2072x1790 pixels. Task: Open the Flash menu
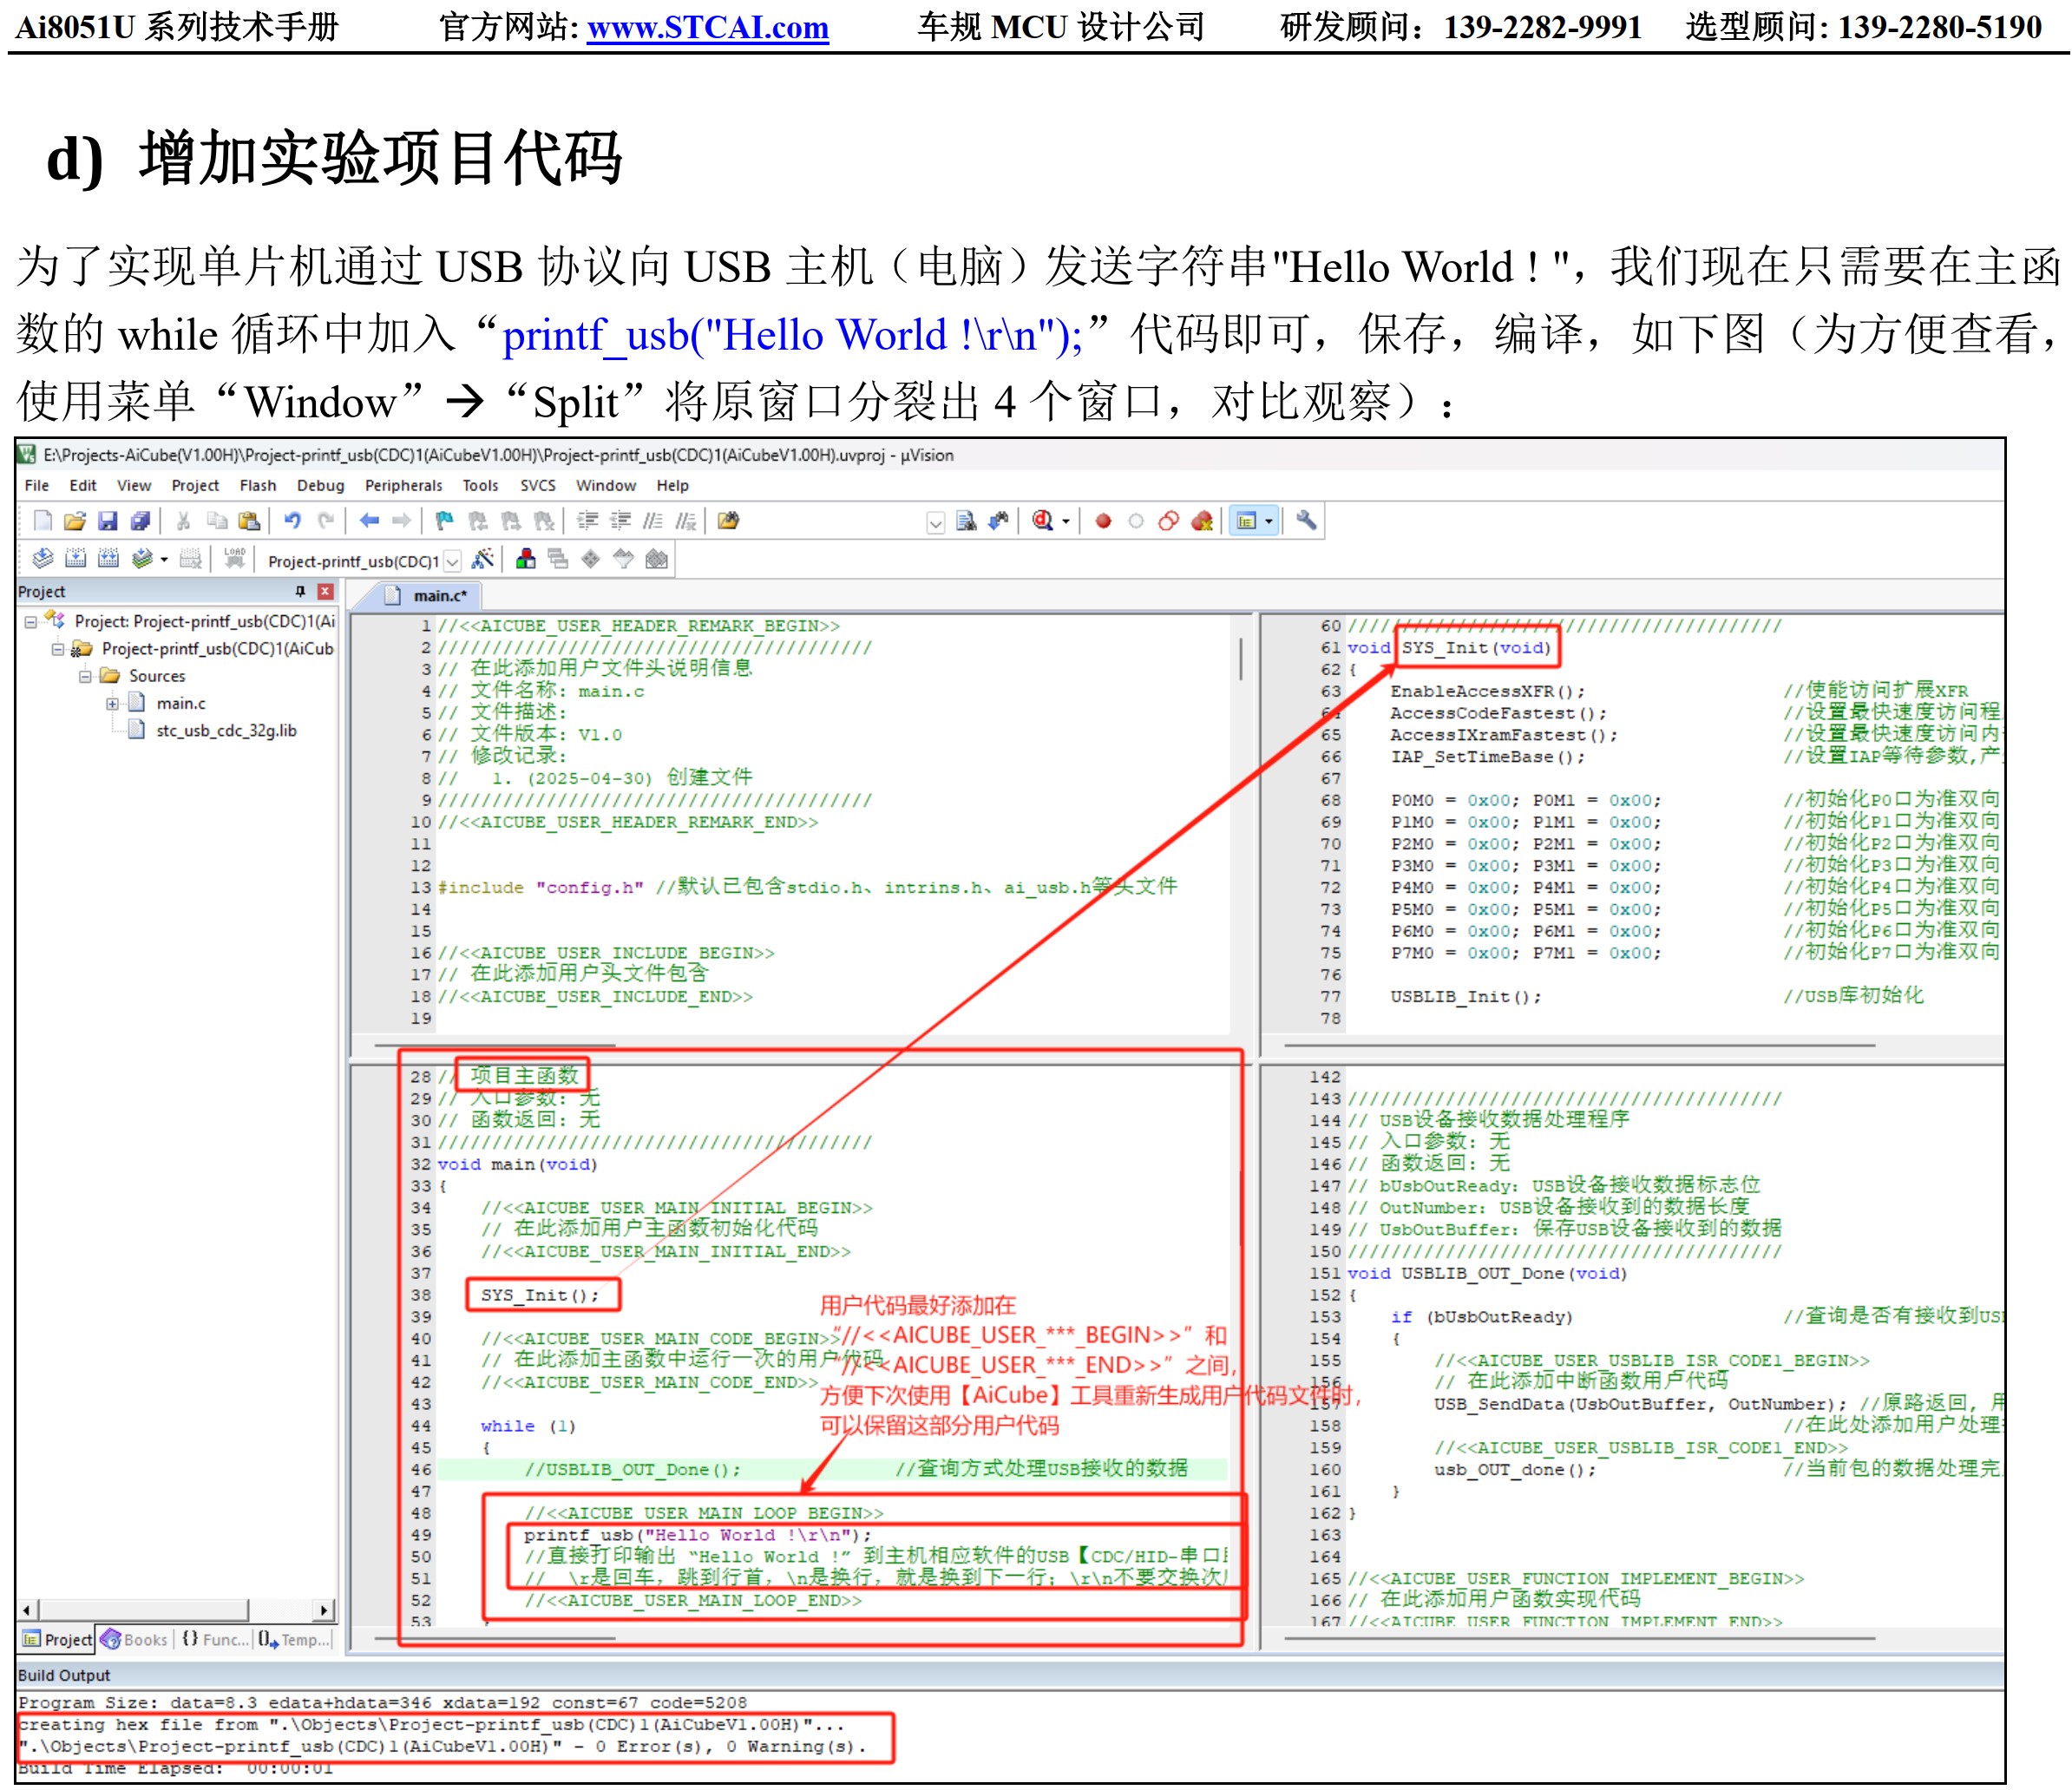[258, 486]
